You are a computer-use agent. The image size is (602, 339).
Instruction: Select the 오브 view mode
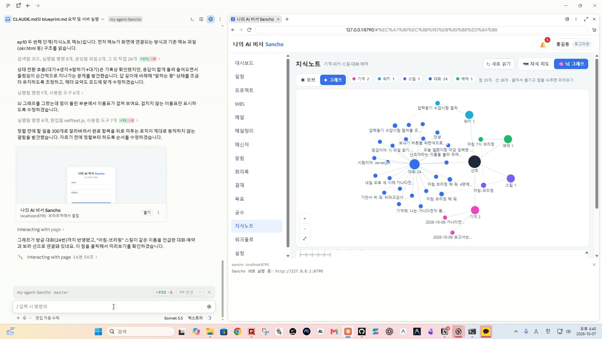[x=308, y=80]
